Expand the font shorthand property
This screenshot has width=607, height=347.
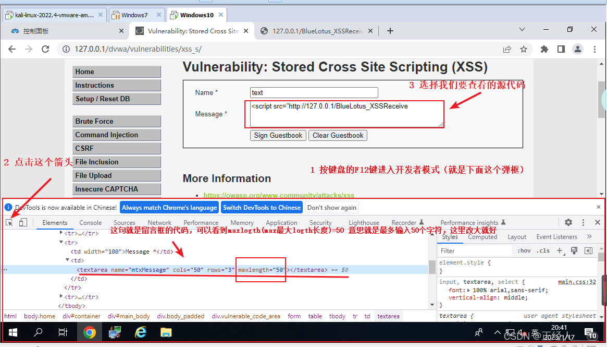point(469,290)
